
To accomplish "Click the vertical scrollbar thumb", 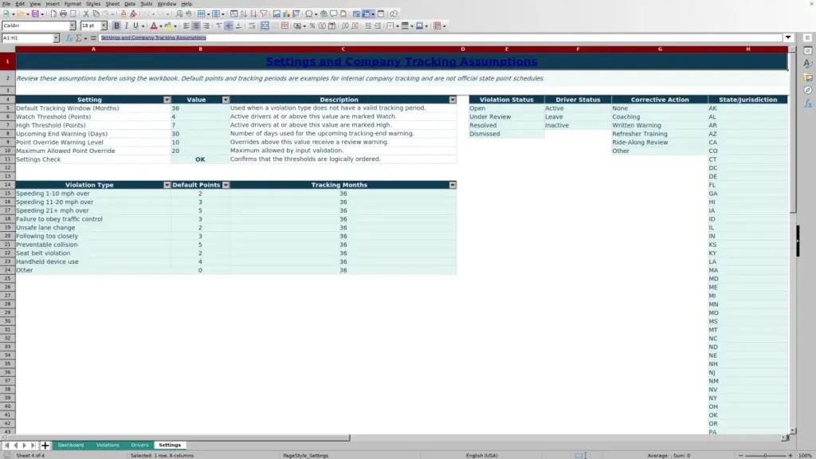I will coord(793,133).
